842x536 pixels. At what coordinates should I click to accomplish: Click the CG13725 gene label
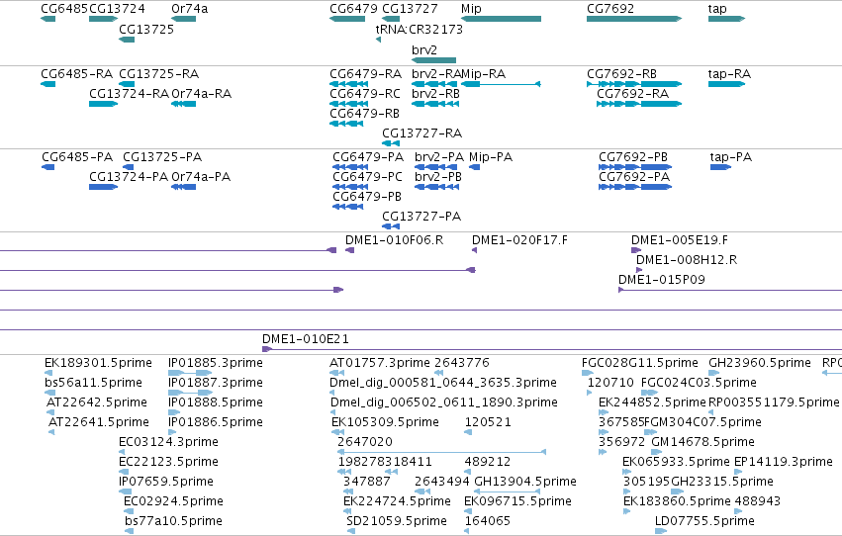(x=146, y=29)
